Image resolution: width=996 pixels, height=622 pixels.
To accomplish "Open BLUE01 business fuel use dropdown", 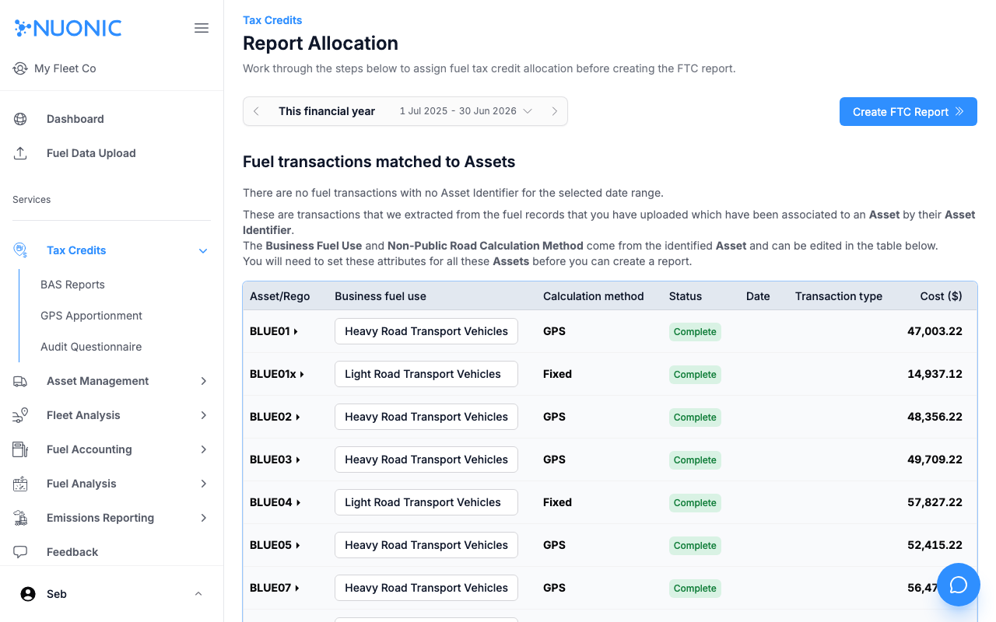I will pos(426,331).
